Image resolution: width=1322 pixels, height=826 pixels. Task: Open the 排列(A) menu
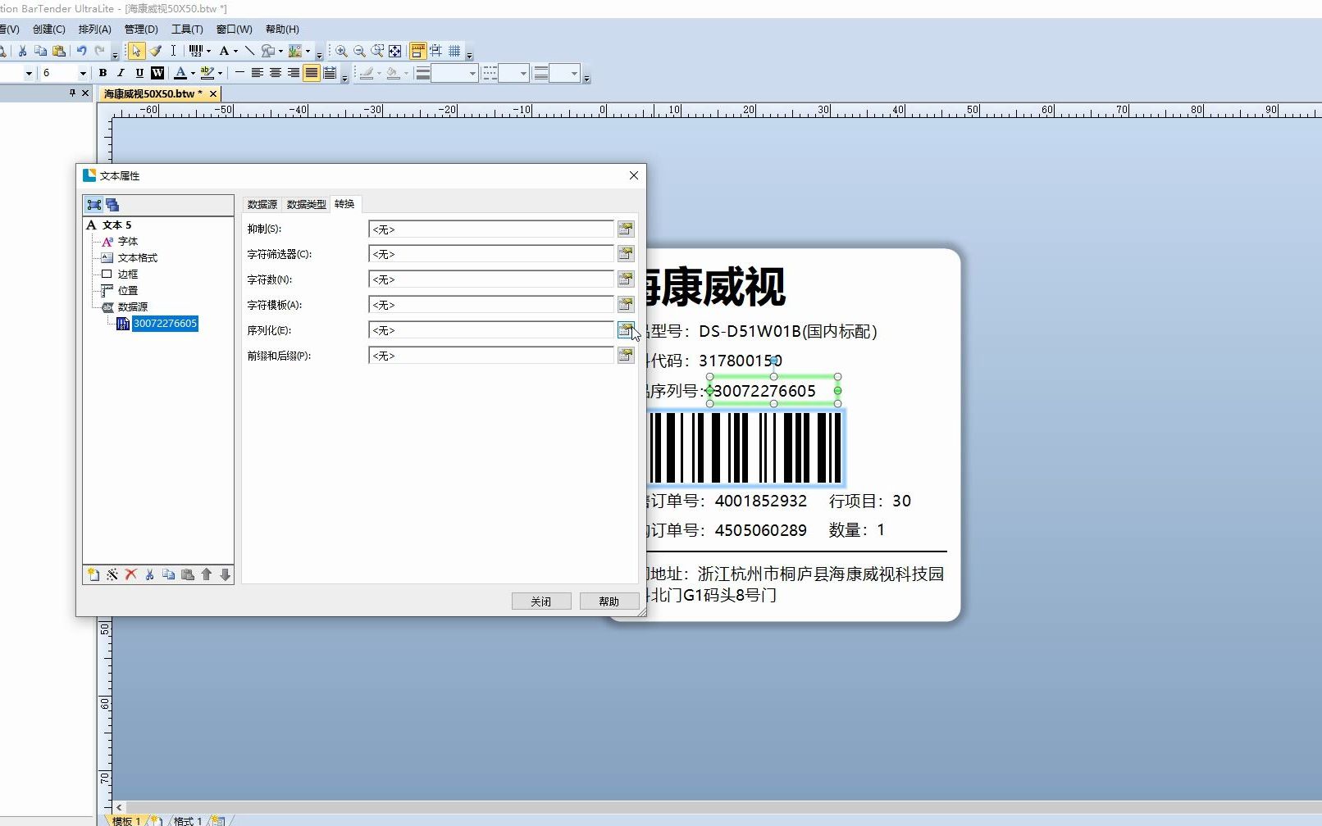(95, 29)
